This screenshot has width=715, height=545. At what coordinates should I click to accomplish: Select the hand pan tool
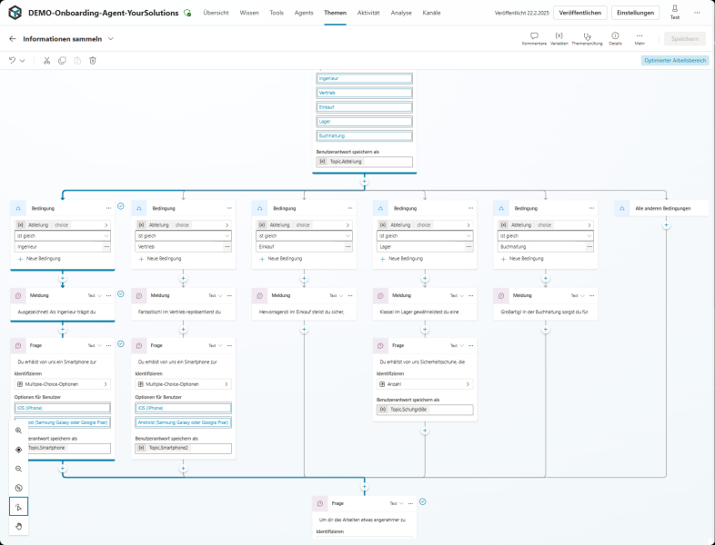pos(18,526)
